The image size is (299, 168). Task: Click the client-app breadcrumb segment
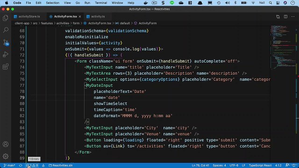point(22,23)
